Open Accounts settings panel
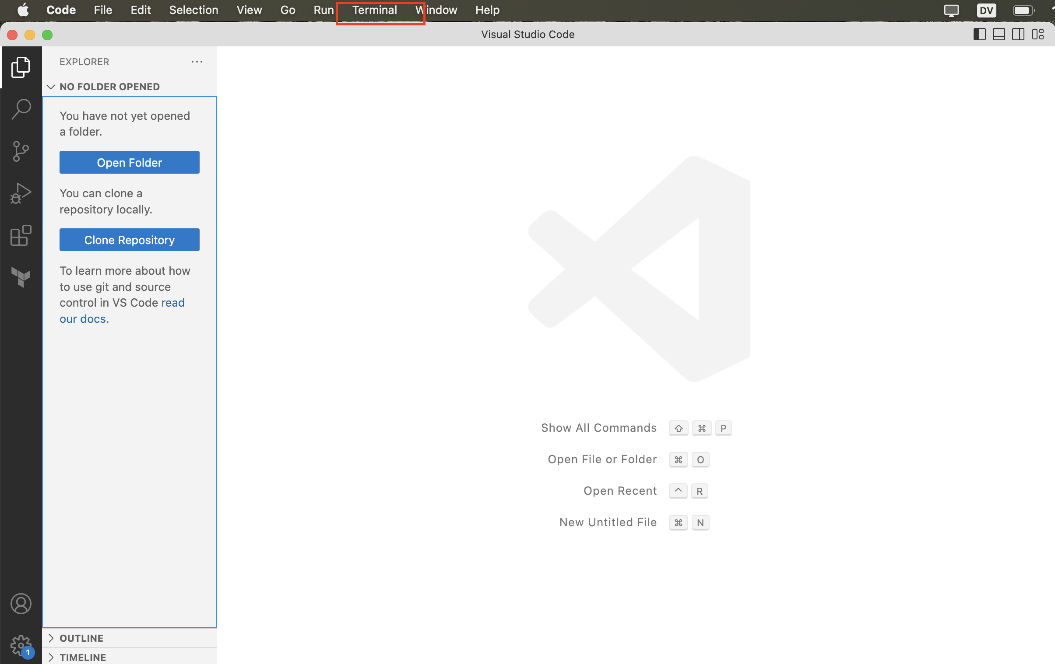The width and height of the screenshot is (1055, 664). (x=21, y=604)
